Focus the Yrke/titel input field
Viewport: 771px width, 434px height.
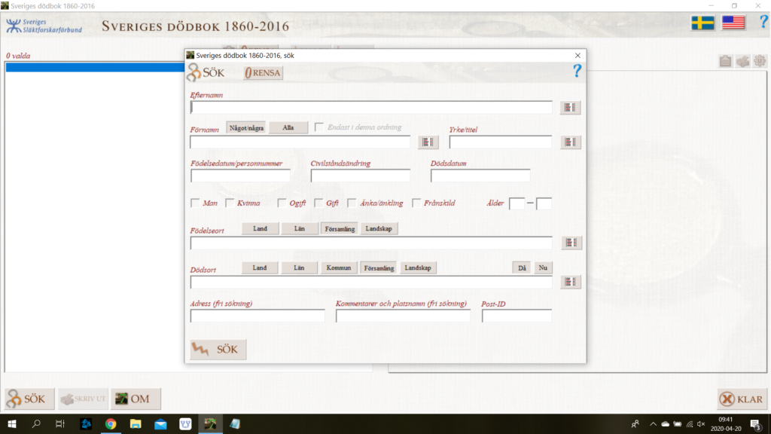[501, 142]
